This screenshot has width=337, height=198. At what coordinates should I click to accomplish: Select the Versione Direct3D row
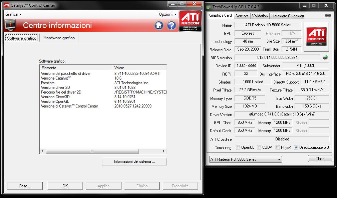[x=103, y=97]
